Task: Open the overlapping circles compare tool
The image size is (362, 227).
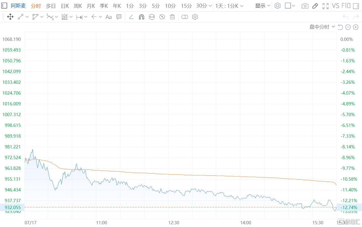Action: click(185, 17)
